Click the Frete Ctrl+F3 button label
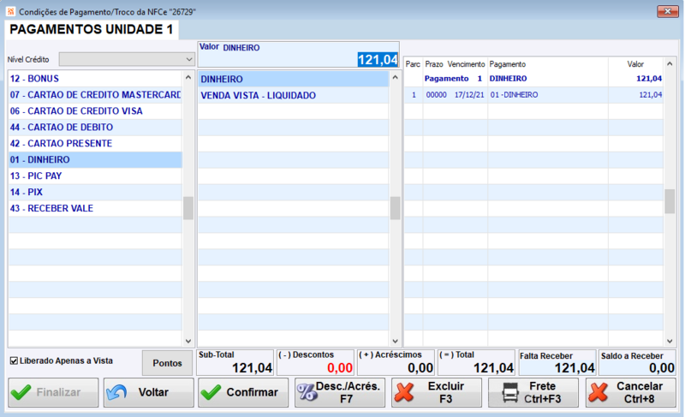 [x=543, y=392]
